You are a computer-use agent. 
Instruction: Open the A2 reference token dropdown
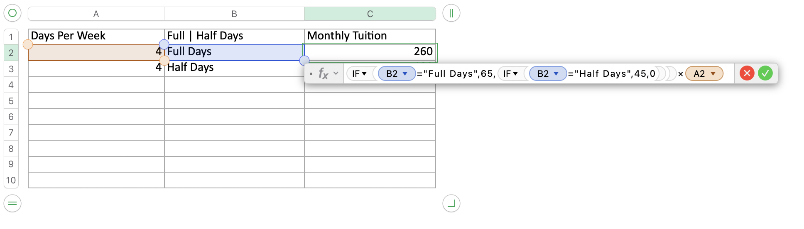pos(713,74)
